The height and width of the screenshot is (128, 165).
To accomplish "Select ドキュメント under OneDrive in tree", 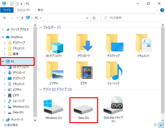I will pos(18,48).
